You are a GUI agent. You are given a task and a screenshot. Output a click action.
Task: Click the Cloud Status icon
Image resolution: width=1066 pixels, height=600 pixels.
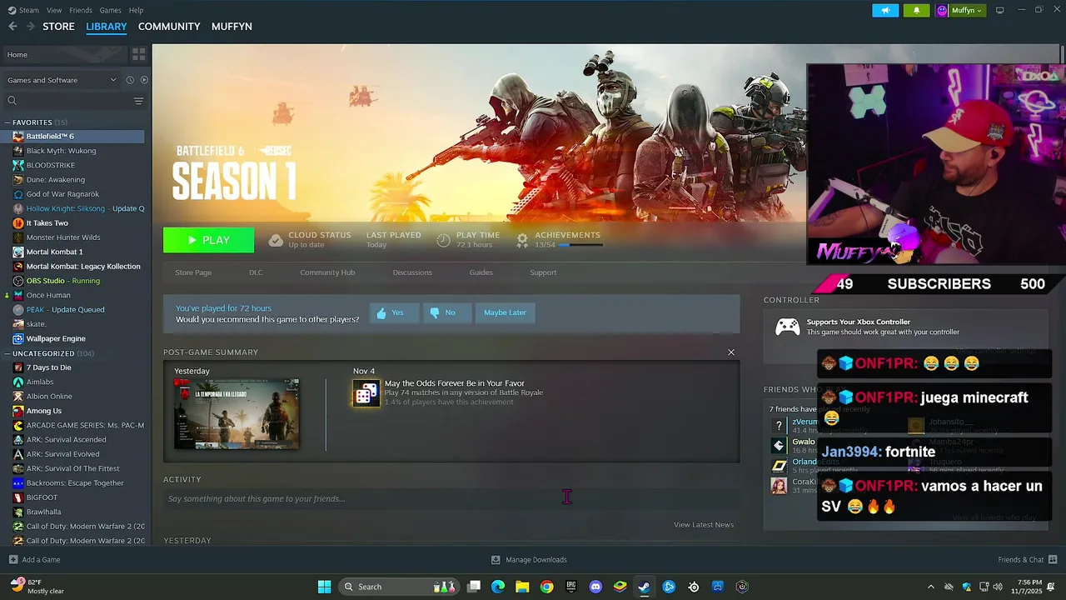tap(276, 240)
